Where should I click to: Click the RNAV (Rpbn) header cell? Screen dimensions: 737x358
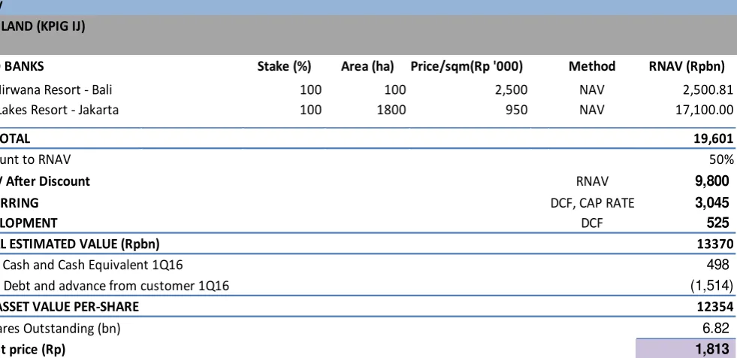tap(687, 67)
